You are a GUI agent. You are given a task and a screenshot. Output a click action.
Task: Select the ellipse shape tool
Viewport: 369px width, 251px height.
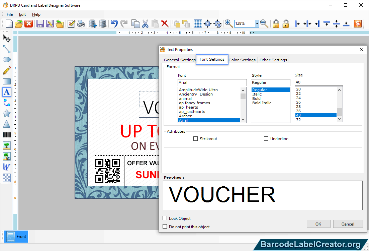tap(7, 60)
